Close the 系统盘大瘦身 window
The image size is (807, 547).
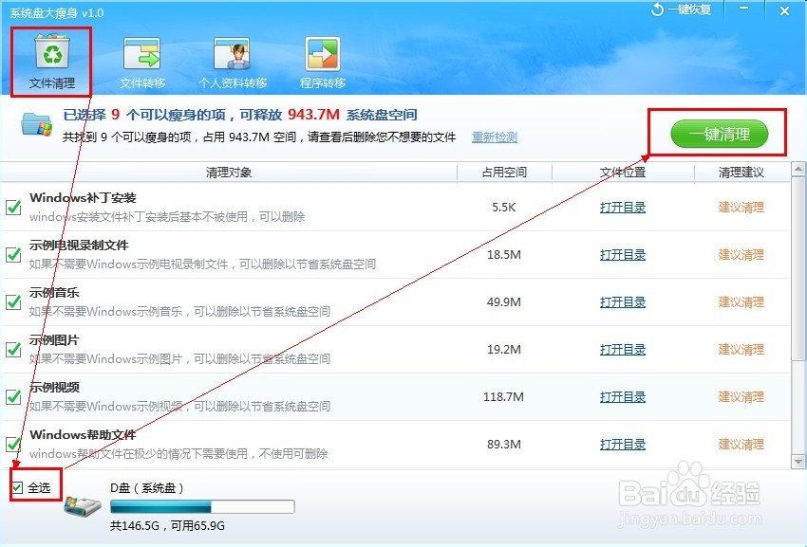tap(784, 10)
